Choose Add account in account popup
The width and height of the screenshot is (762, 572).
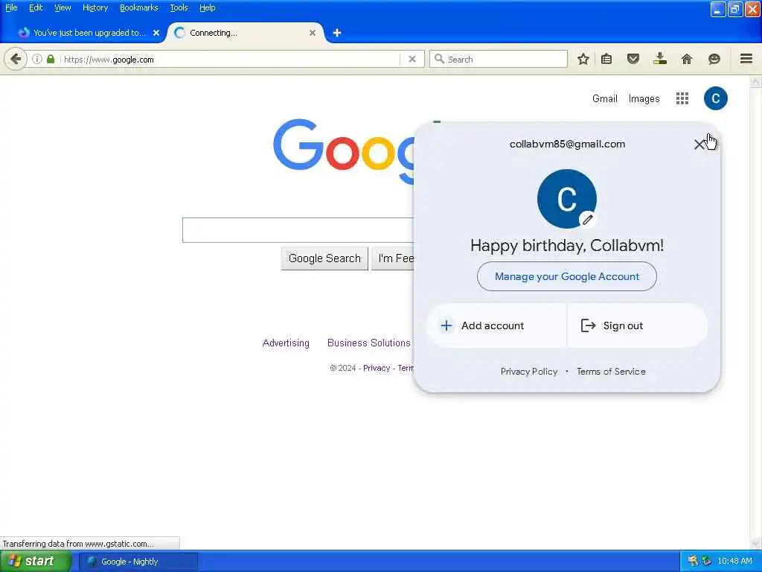[496, 325]
